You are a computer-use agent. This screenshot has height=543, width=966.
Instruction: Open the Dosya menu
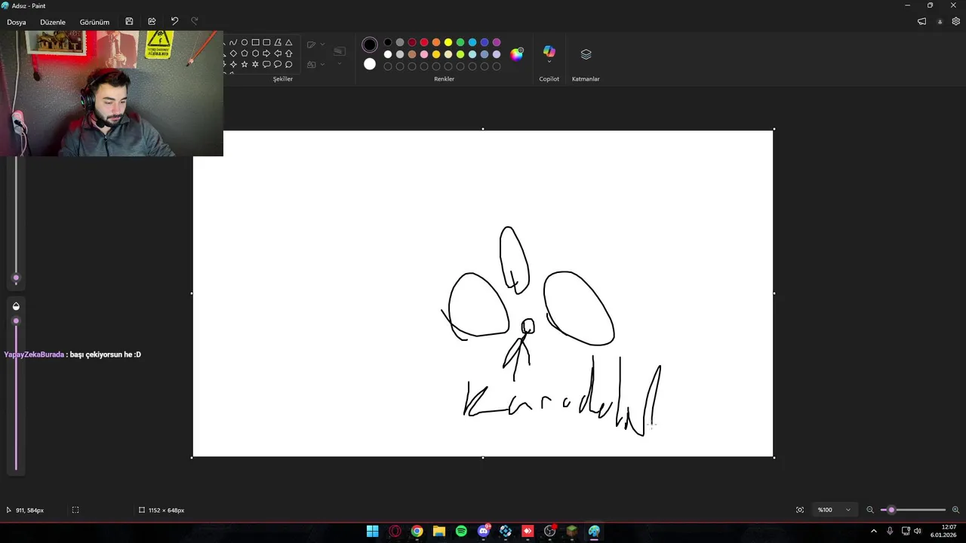point(17,22)
